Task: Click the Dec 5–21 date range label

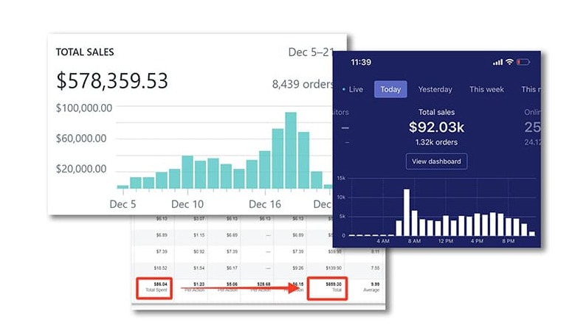Action: pos(311,52)
